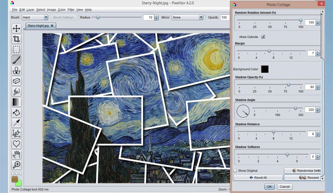Click the Starry Night canvas image
The image size is (333, 193).
click(x=136, y=108)
